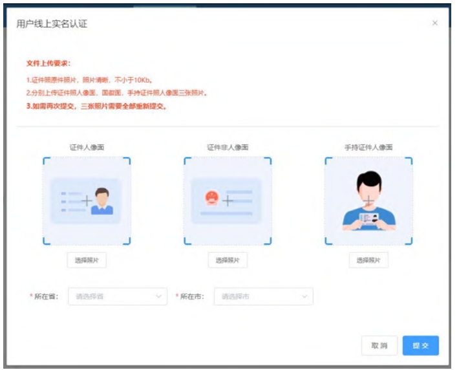
Task: Click the 取消 cancel button
Action: (x=379, y=345)
